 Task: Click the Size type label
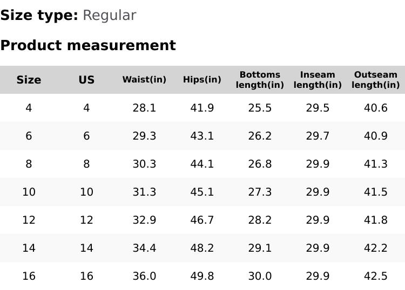click(x=39, y=16)
